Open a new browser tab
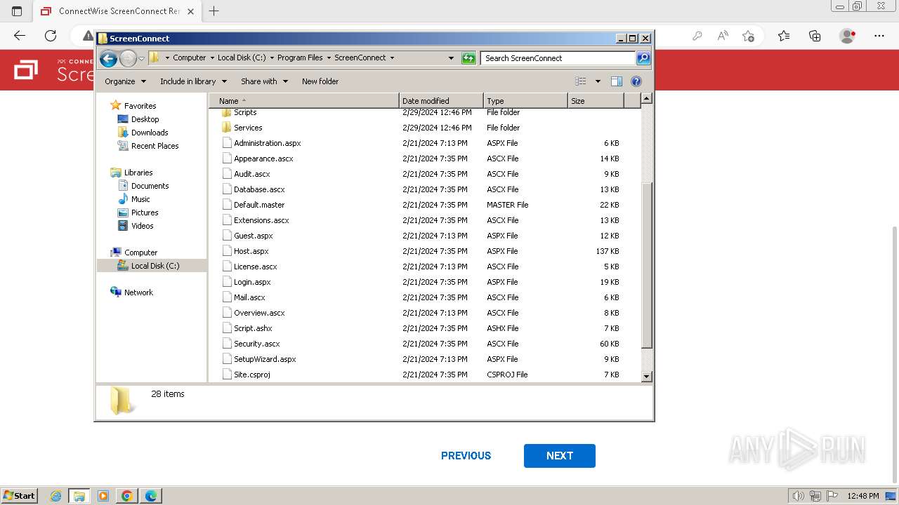Viewport: 899px width, 505px height. click(x=214, y=11)
